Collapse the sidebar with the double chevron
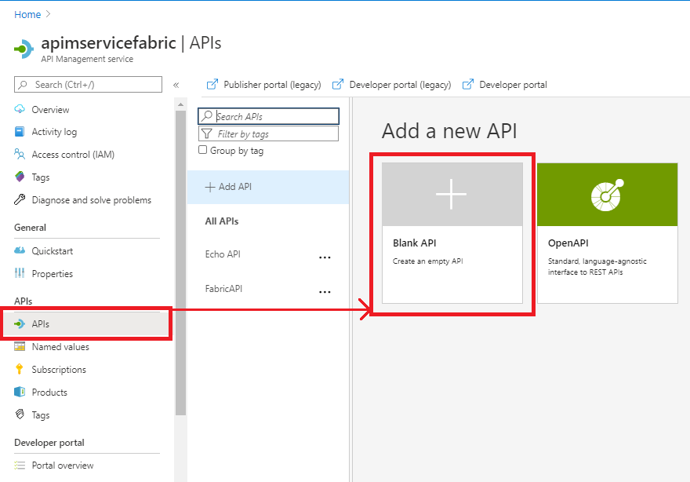Image resolution: width=690 pixels, height=482 pixels. 176,85
